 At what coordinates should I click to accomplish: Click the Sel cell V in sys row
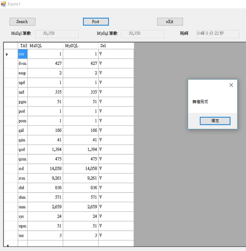116,216
